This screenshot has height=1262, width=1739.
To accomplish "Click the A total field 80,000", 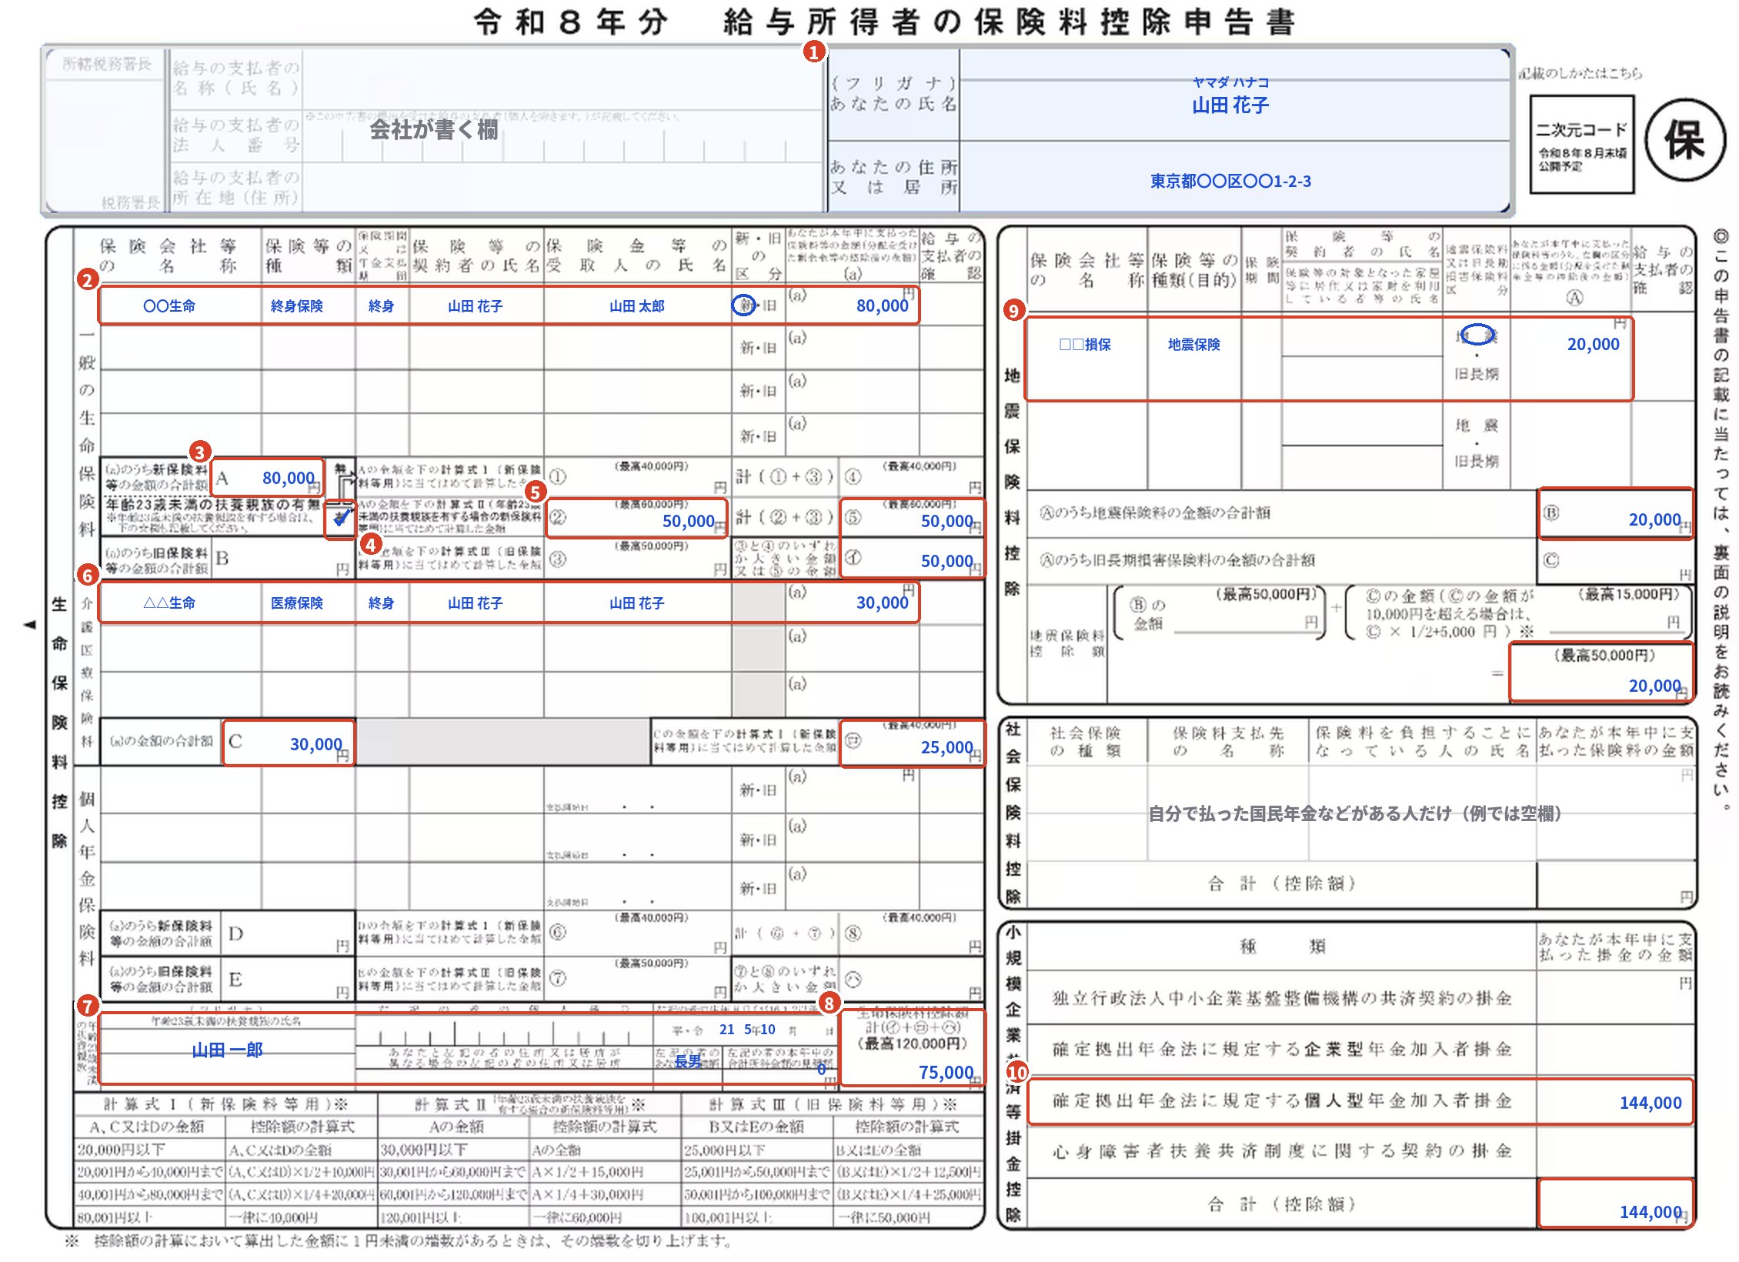I will (x=268, y=478).
